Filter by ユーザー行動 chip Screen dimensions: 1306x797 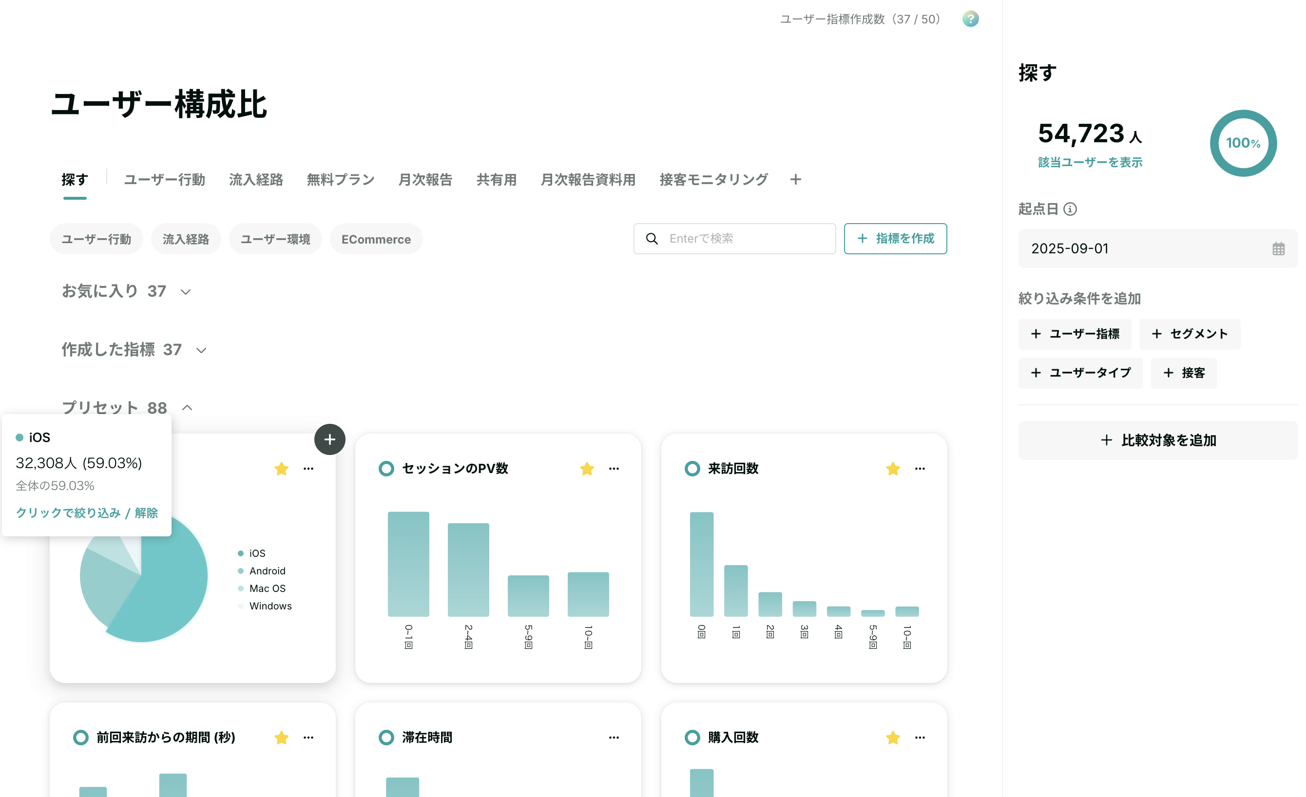click(x=96, y=239)
